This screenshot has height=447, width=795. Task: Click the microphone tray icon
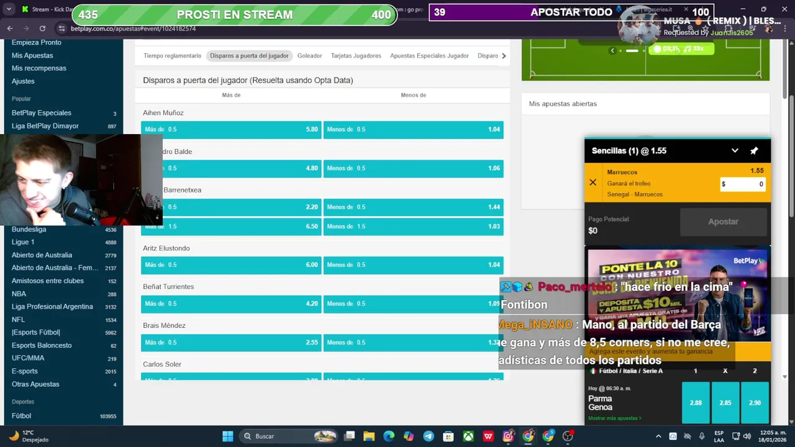coord(702,436)
